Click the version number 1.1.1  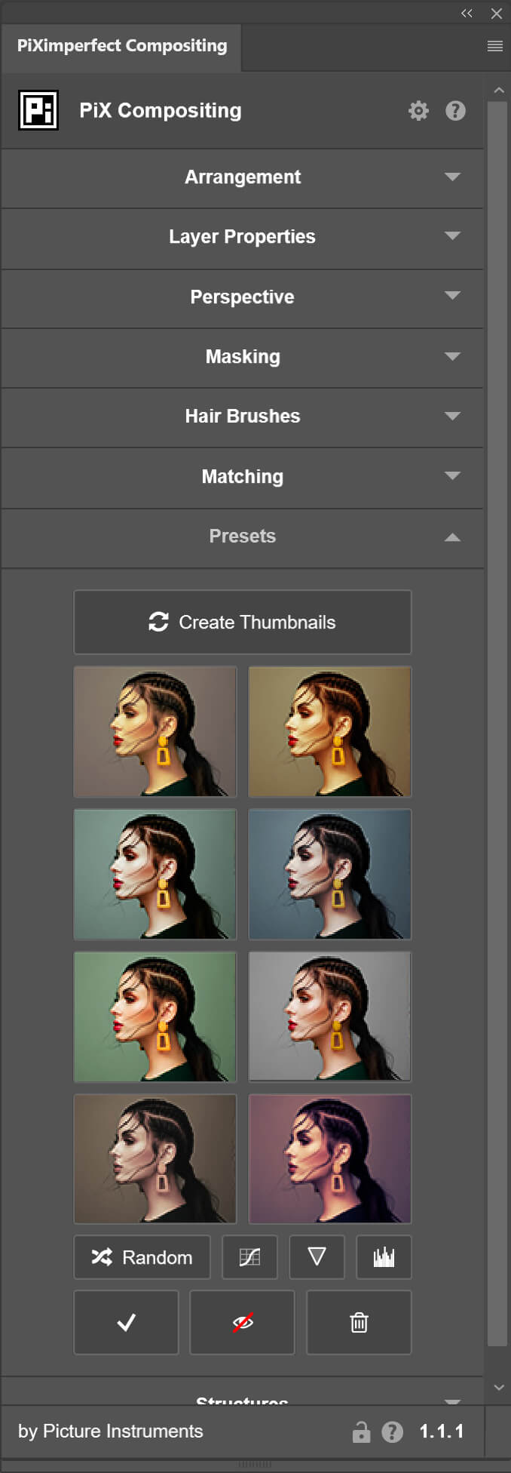442,1431
